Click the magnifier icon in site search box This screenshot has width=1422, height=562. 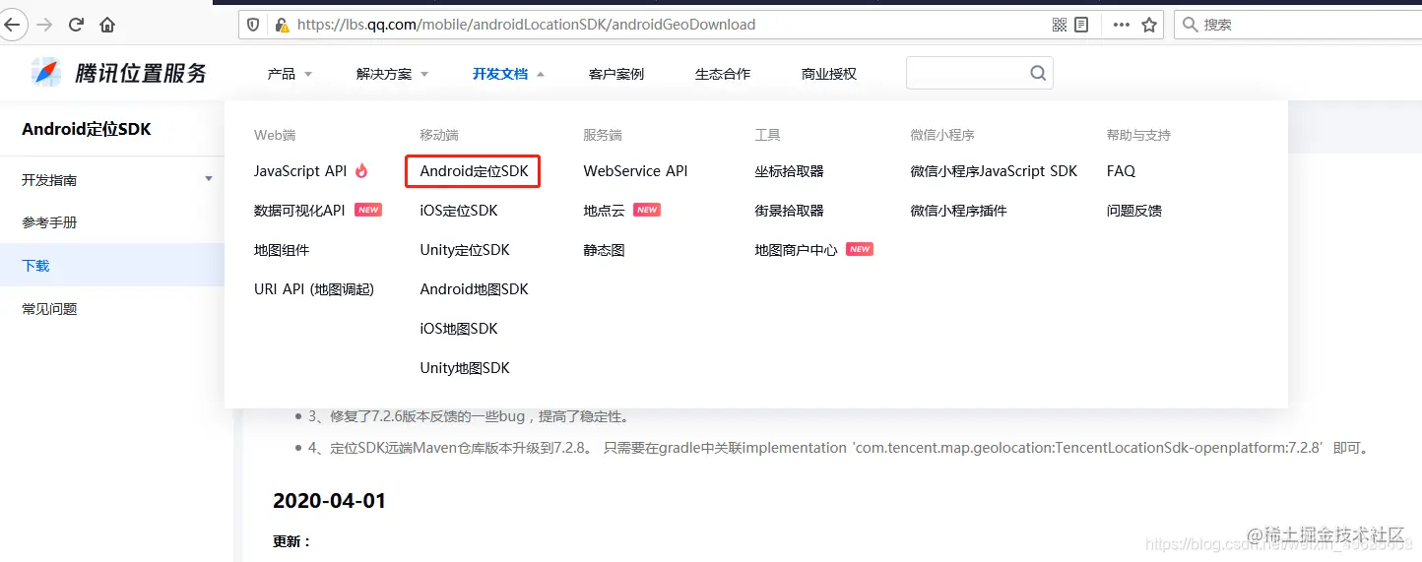pyautogui.click(x=1038, y=73)
